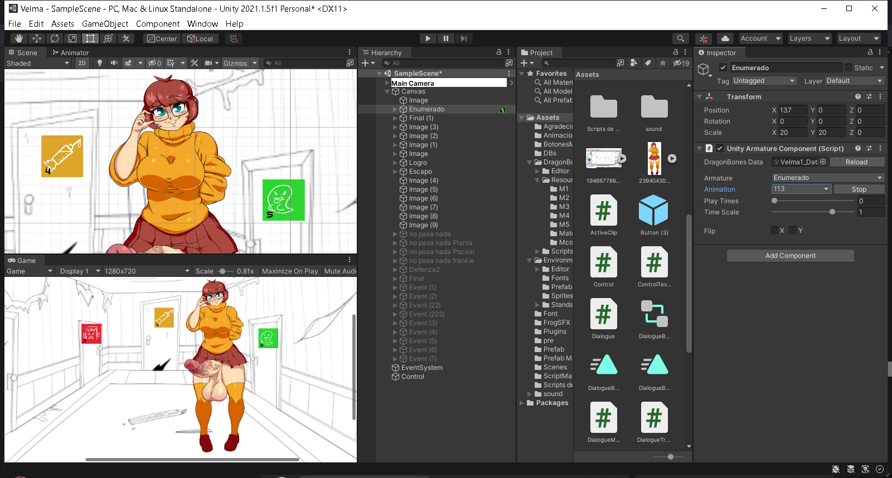Open the File menu
The height and width of the screenshot is (478, 892).
tap(14, 24)
